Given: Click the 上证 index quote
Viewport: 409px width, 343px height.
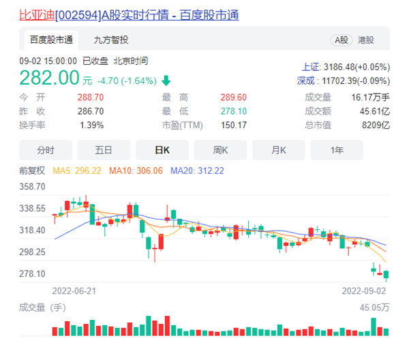Looking at the screenshot, I should (x=345, y=68).
